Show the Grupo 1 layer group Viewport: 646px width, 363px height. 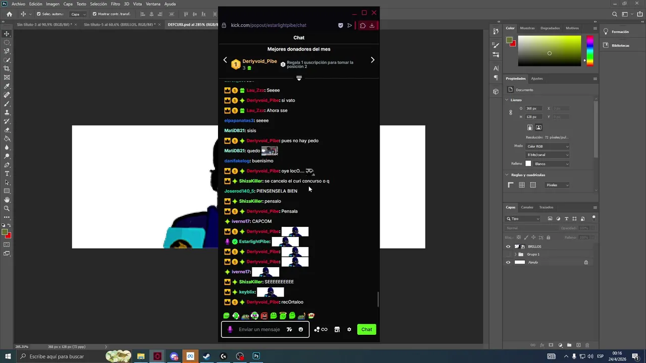[508, 254]
